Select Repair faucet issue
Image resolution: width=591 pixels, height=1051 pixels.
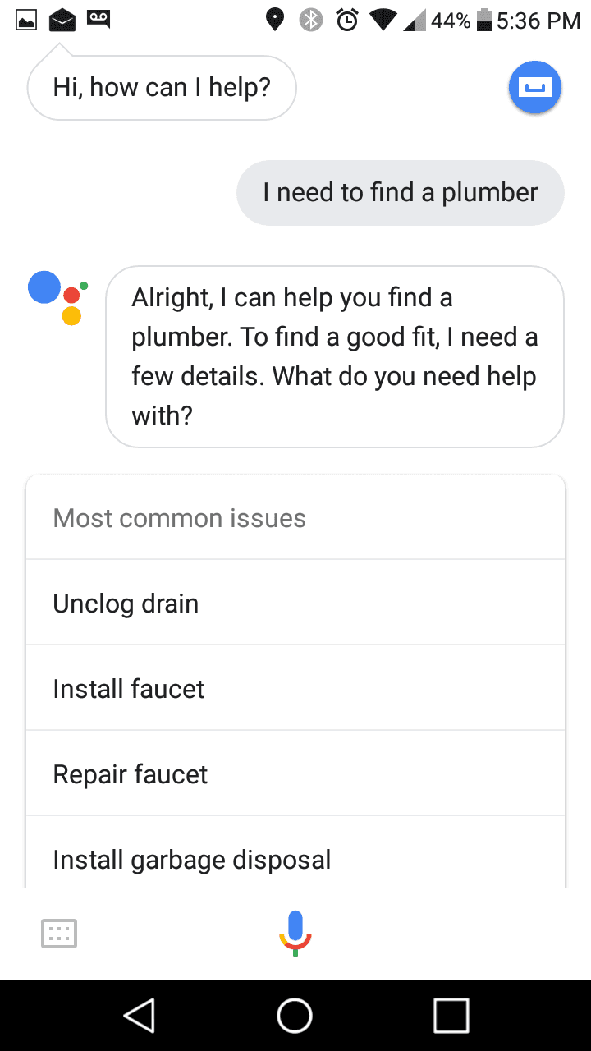295,774
